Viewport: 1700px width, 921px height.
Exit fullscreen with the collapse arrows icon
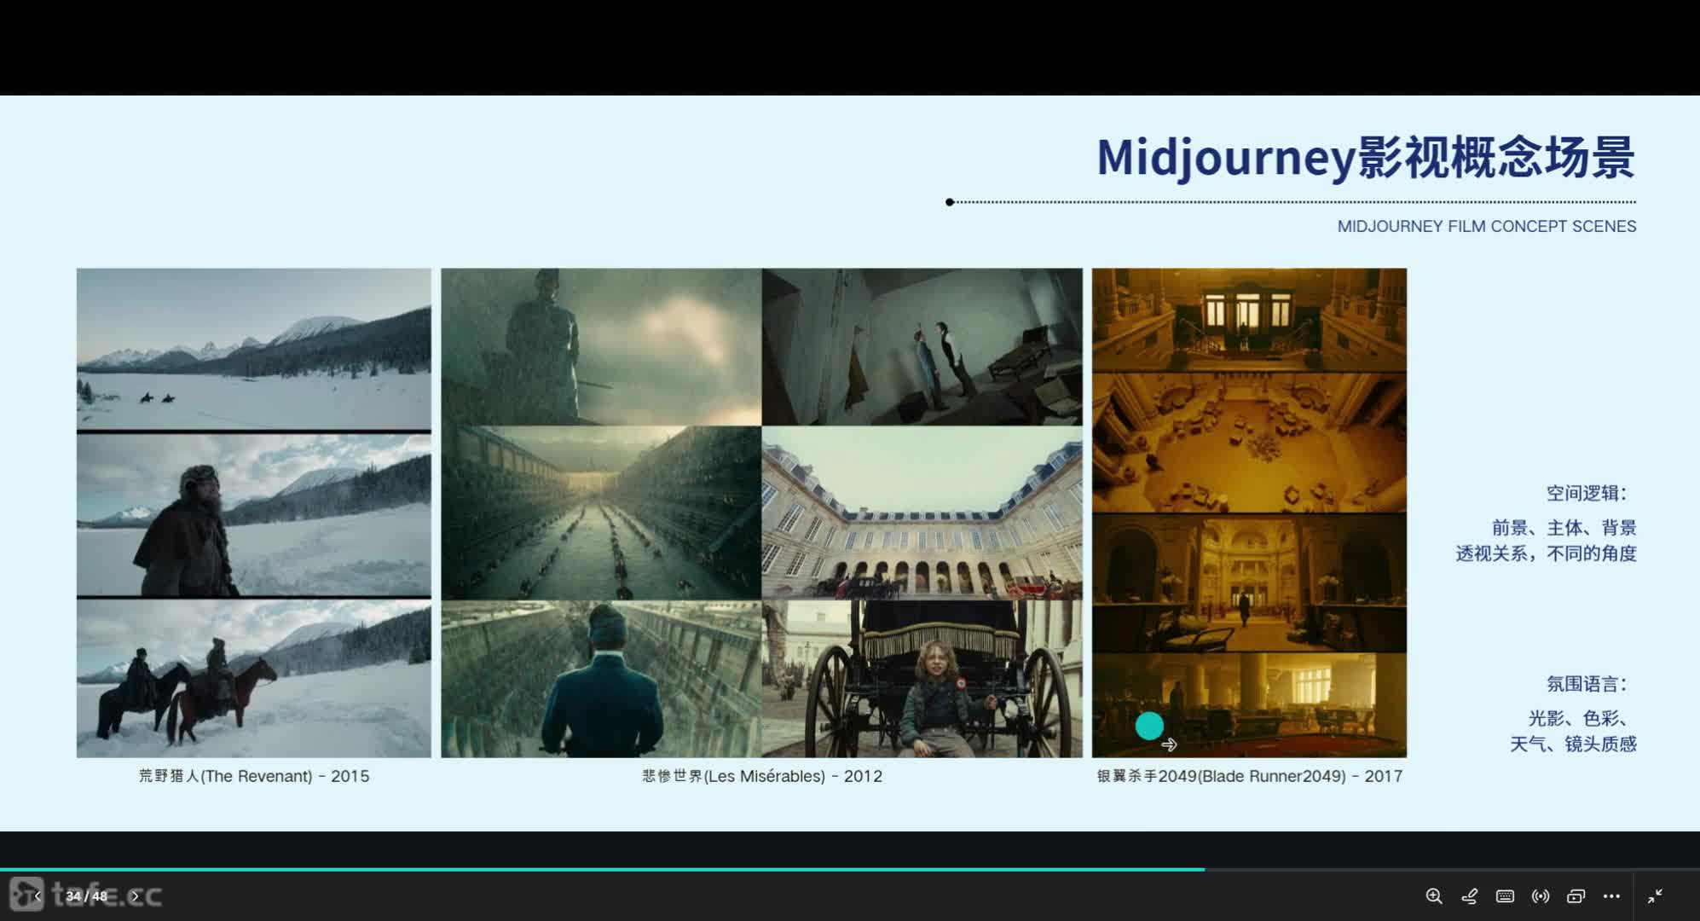(1655, 896)
